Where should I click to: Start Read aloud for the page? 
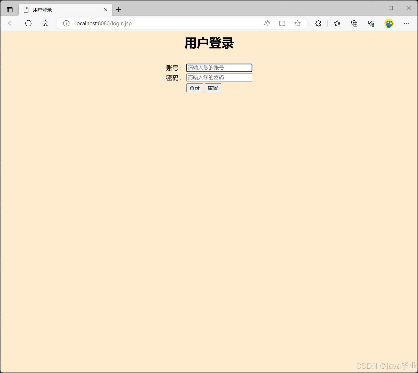click(266, 23)
